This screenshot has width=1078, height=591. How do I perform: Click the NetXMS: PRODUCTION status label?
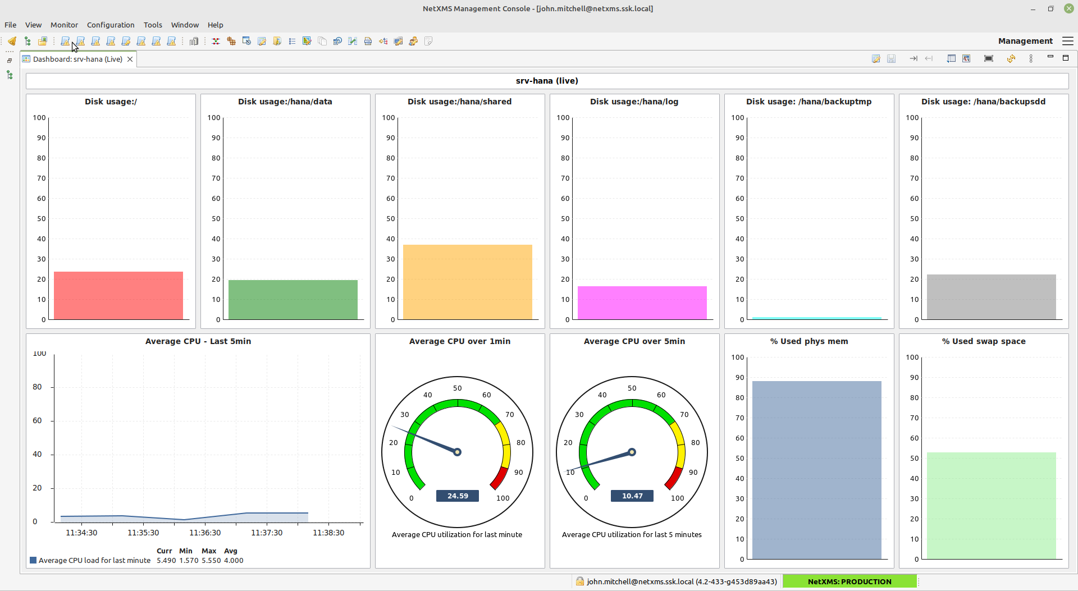coord(849,581)
